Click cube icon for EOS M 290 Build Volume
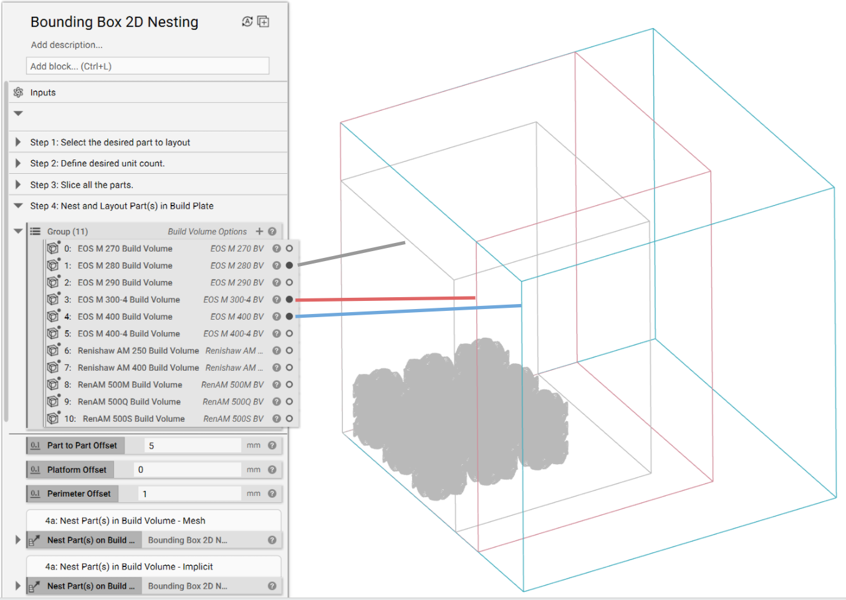Screen dimensions: 846x600 coord(53,282)
